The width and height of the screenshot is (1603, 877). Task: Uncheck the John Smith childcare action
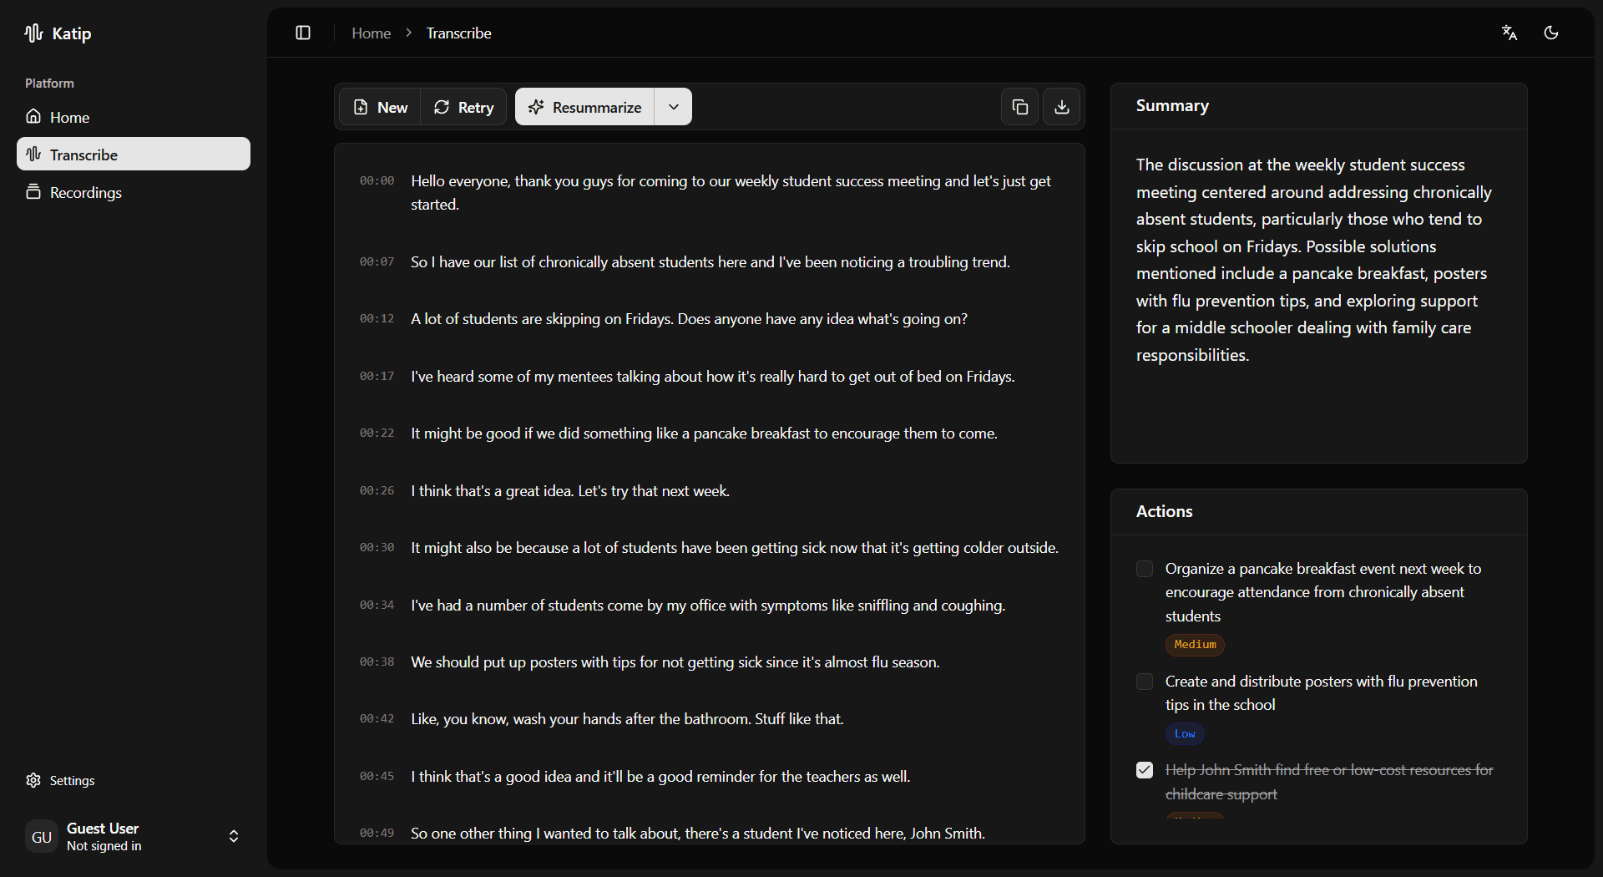(x=1145, y=770)
